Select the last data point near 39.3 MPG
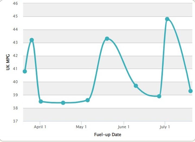Viewport: 195px width, 142px height. click(x=190, y=91)
